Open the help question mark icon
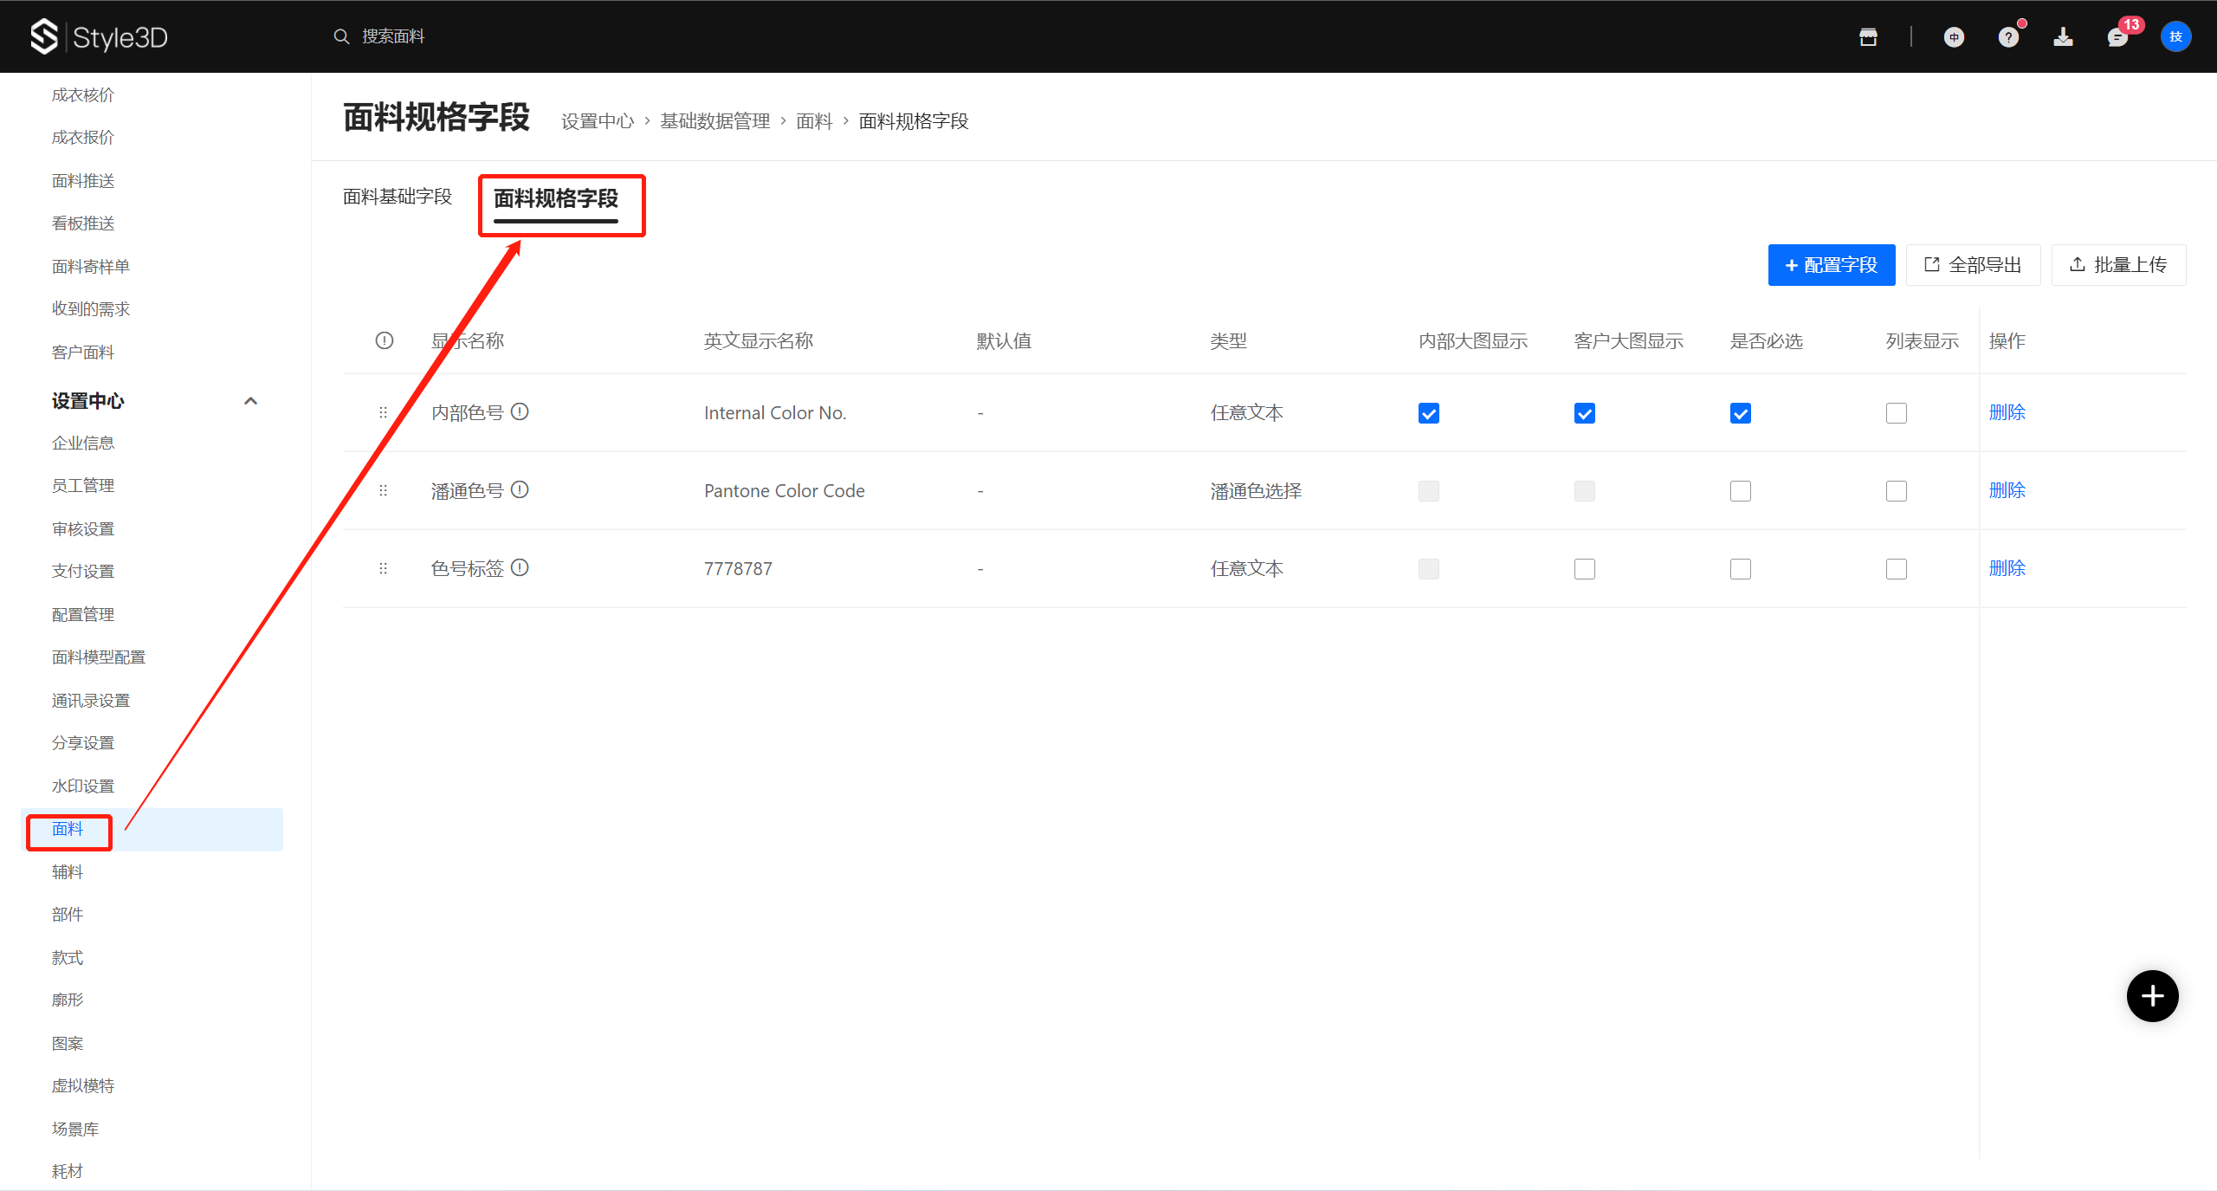Screen dimensions: 2217x1191 2008,36
